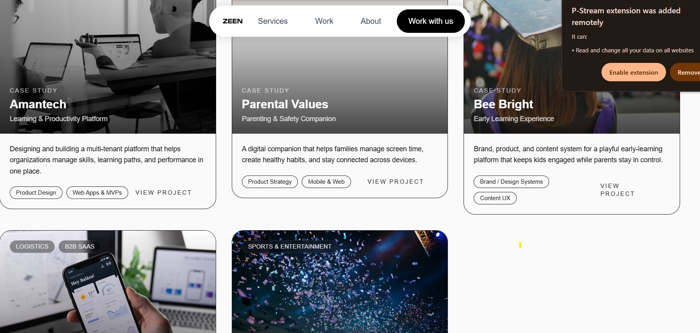
Task: Enable the P-Stream extension
Action: 634,72
